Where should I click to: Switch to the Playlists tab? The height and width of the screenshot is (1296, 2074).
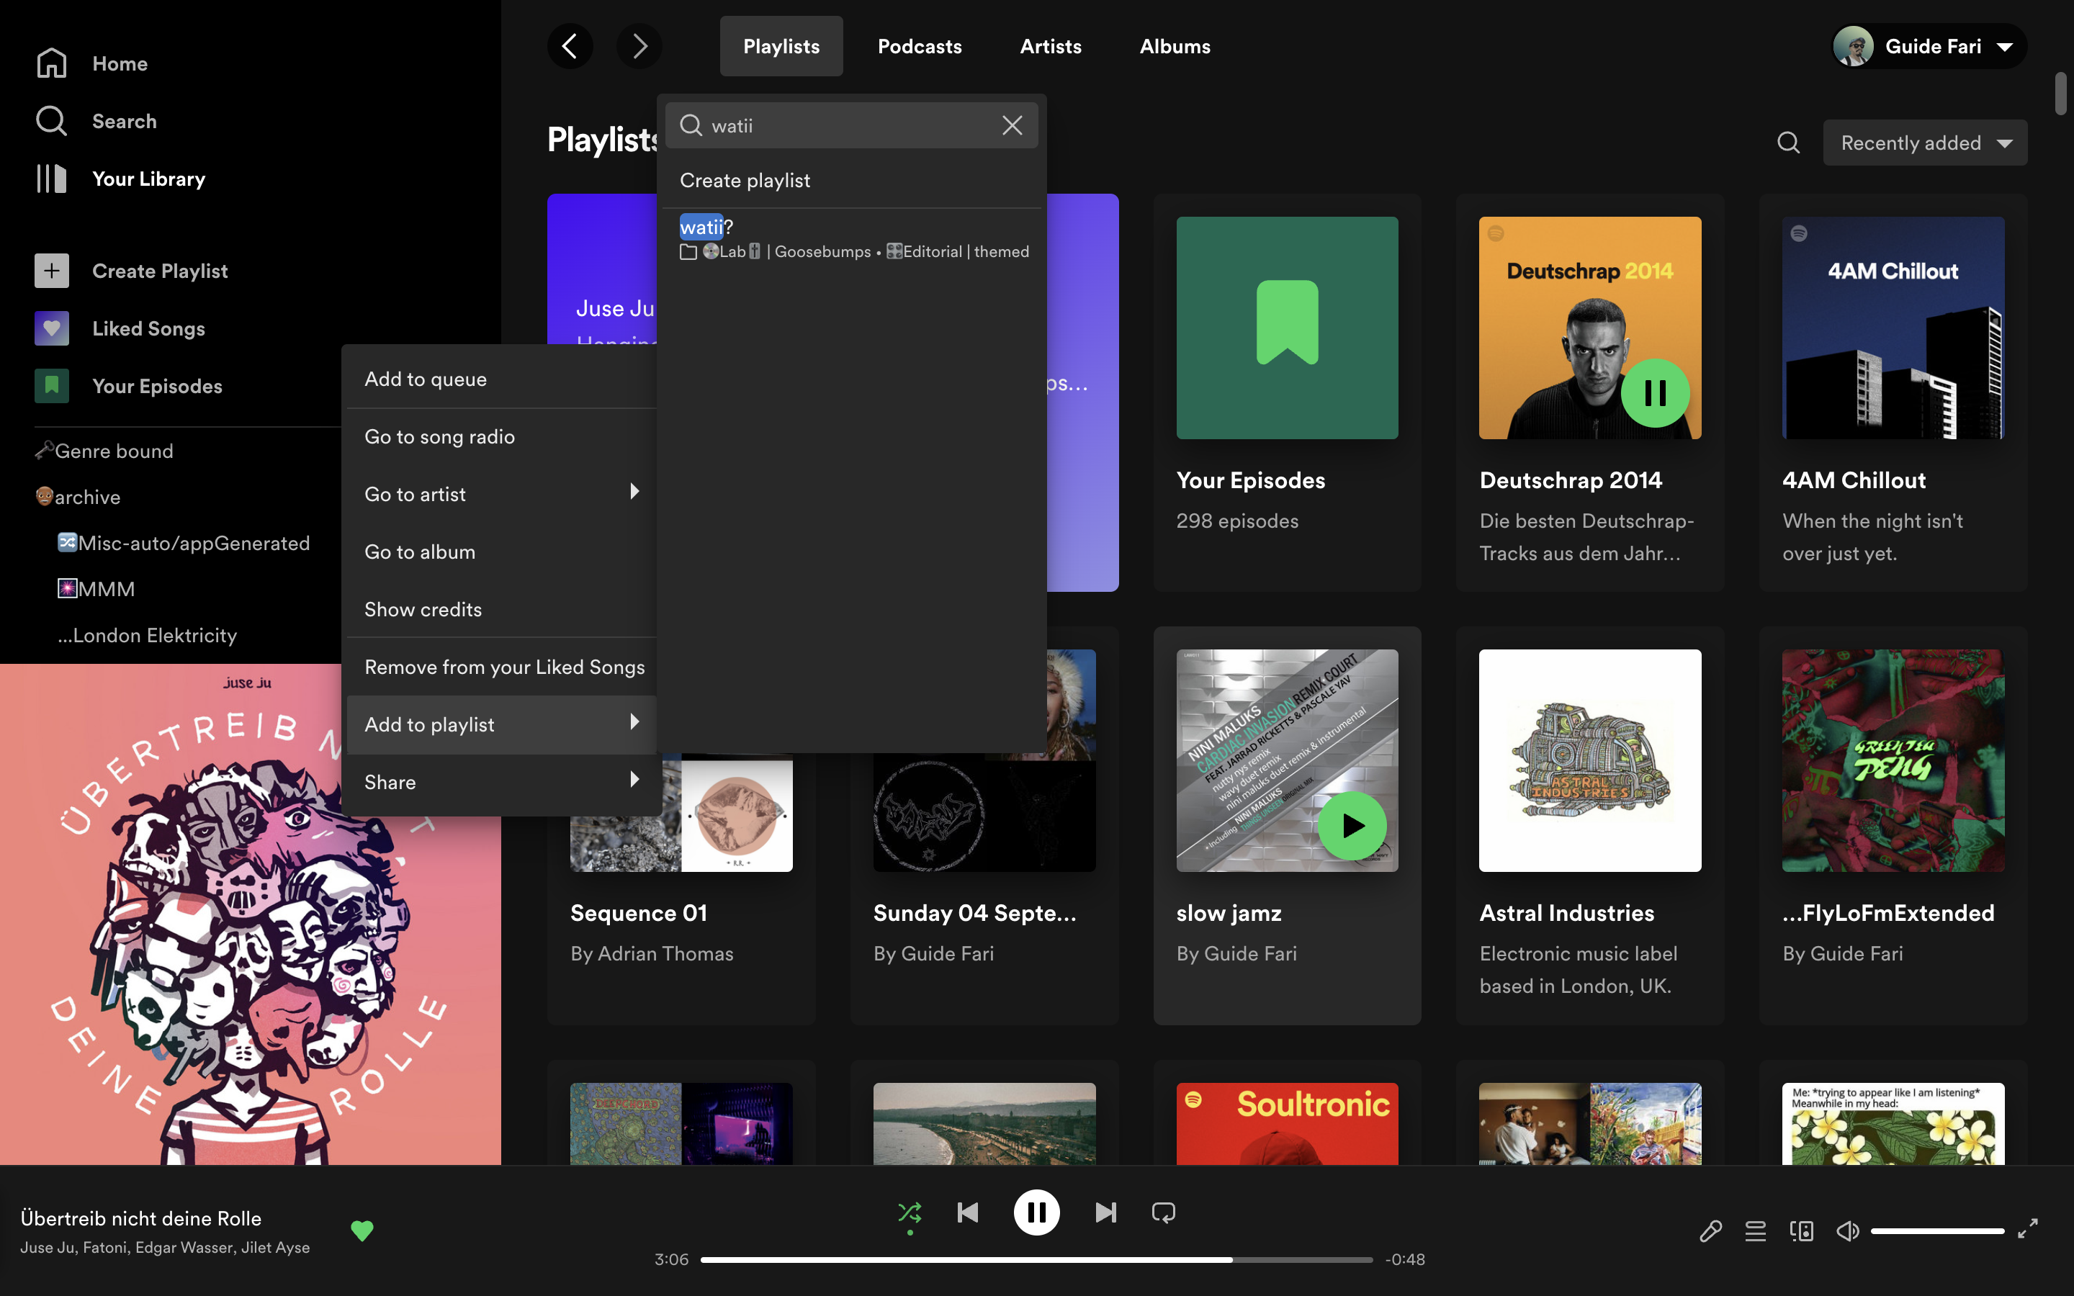[781, 46]
